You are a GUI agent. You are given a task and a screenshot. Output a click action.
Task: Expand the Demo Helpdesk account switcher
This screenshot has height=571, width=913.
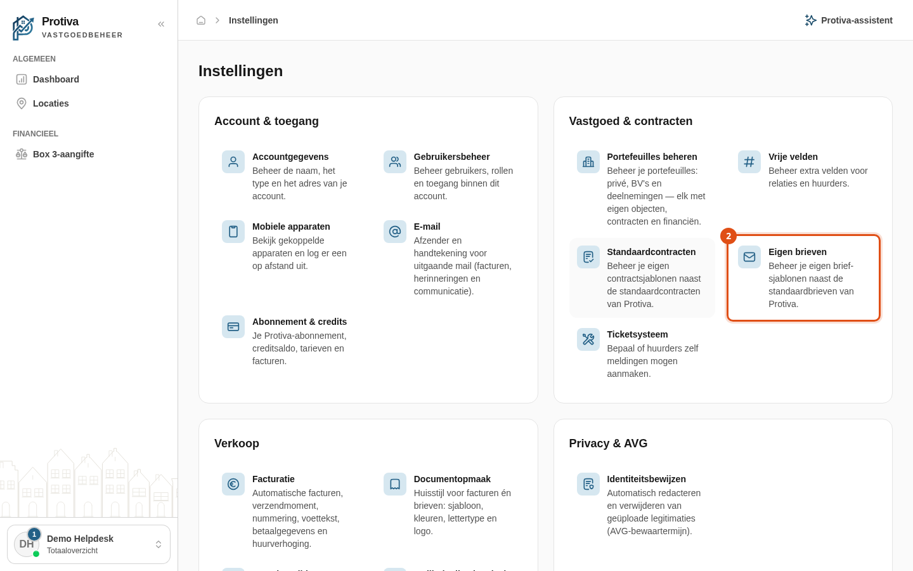(x=89, y=544)
